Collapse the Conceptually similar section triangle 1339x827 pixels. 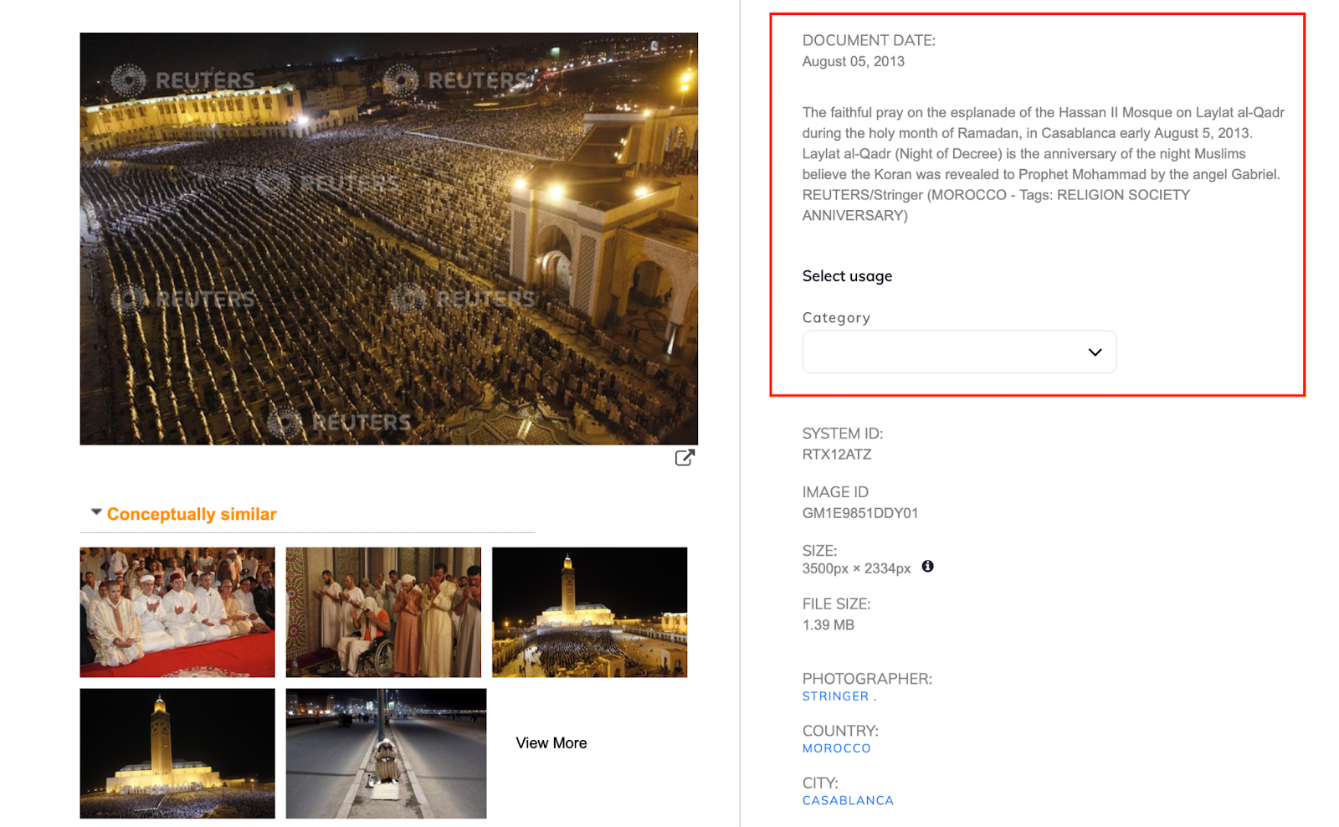(x=96, y=511)
